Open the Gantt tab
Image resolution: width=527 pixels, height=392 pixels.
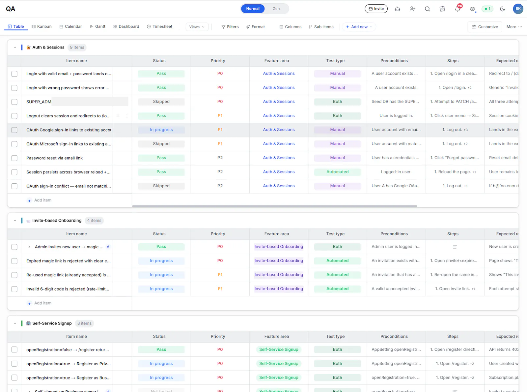pos(97,26)
